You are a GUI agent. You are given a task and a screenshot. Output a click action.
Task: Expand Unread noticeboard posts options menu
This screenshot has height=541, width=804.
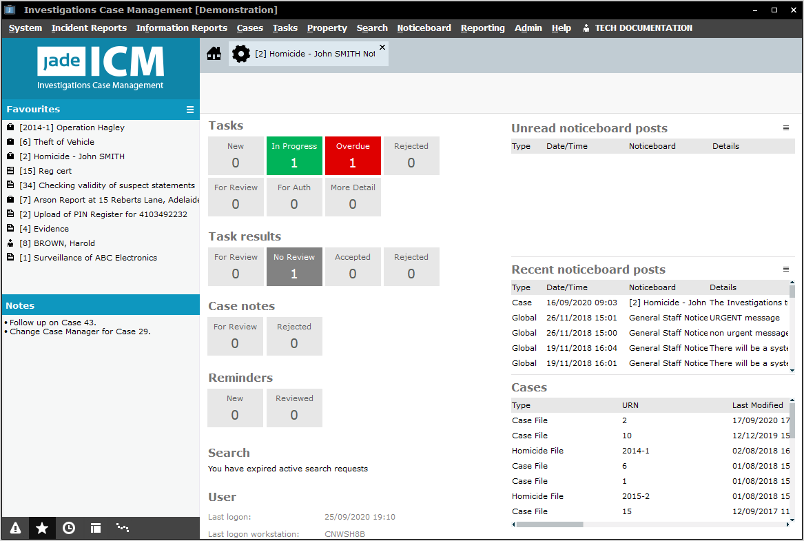pyautogui.click(x=786, y=128)
